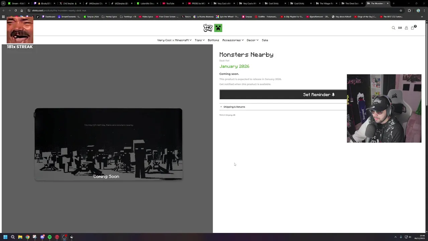This screenshot has height=241, width=428.
Task: Open File Explorer from taskbar
Action: tap(20, 237)
